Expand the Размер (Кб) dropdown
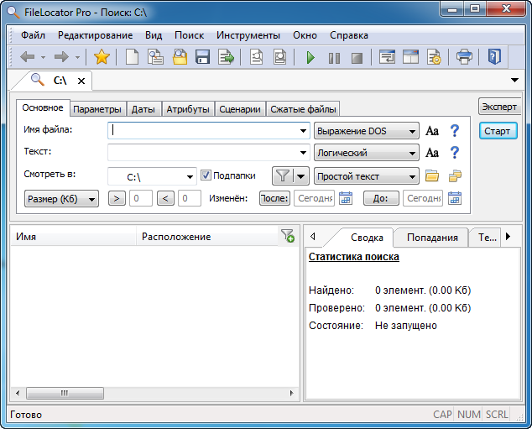Screen dimensions: 532x429 tap(62, 198)
